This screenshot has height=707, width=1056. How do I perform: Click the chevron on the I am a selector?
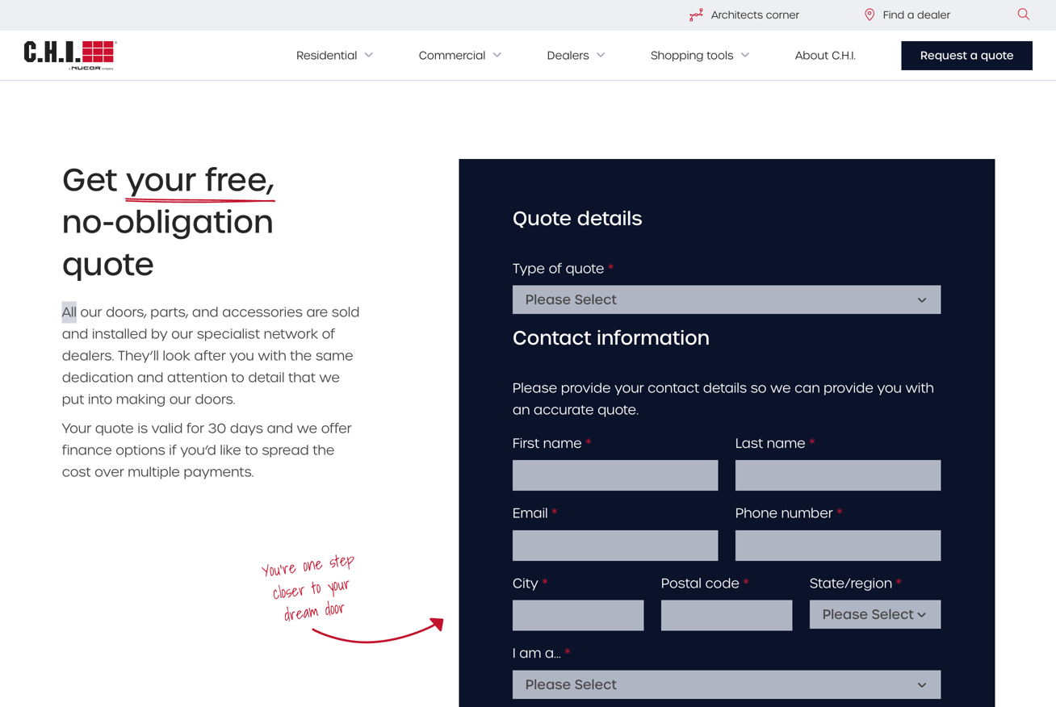921,684
